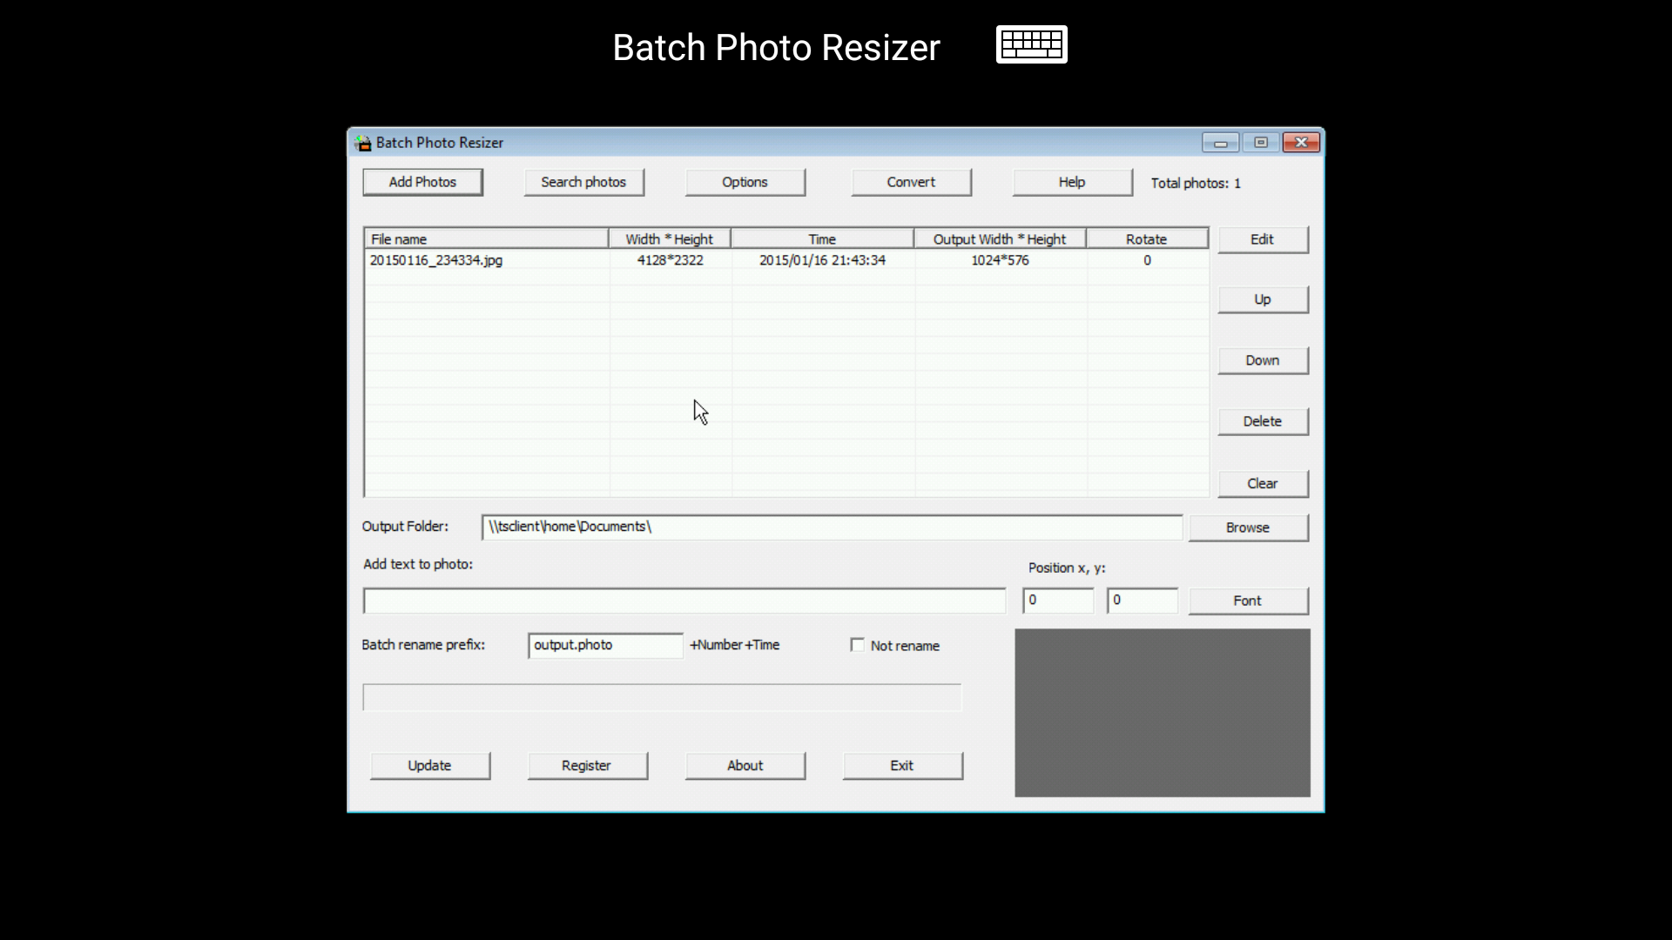This screenshot has height=940, width=1672.
Task: Click the Width * Height column header
Action: click(669, 238)
